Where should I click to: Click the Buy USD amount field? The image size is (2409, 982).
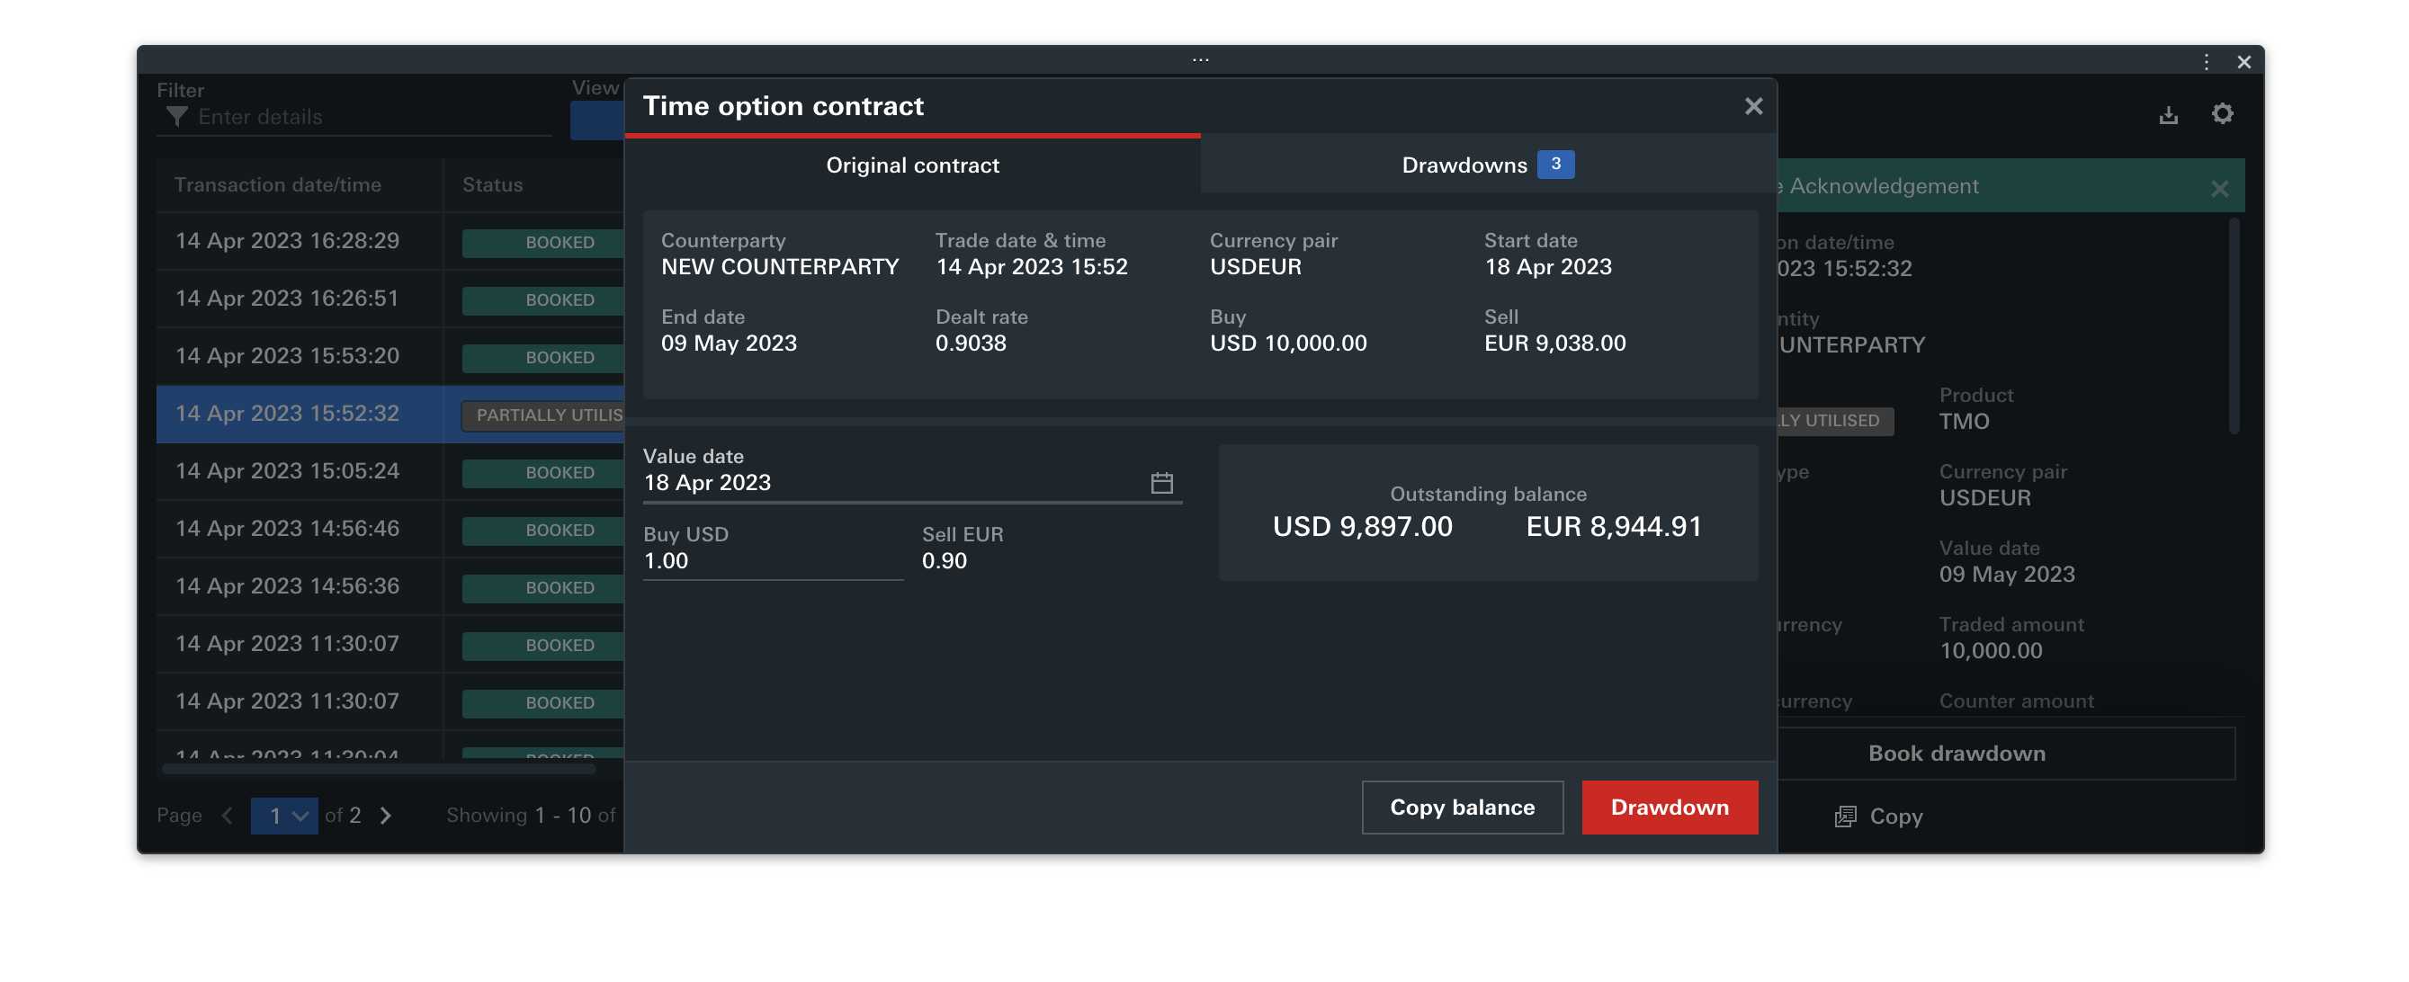click(772, 561)
